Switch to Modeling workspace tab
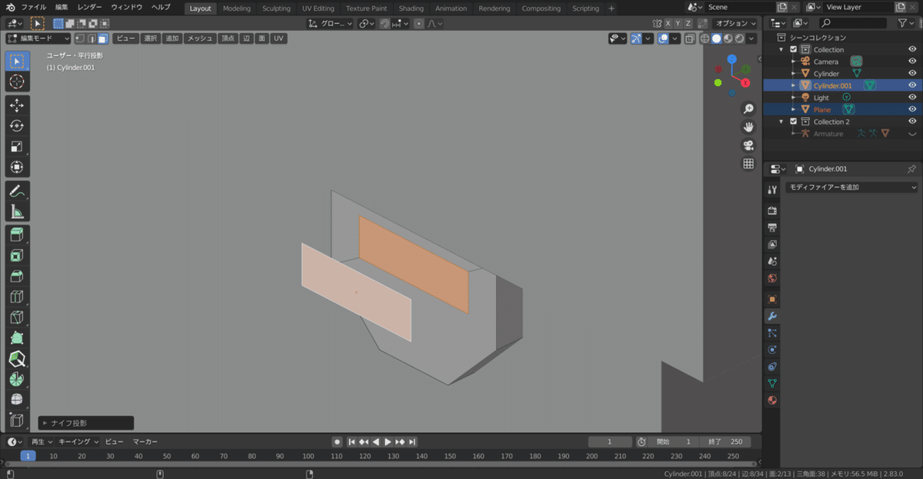The image size is (923, 479). coord(236,8)
